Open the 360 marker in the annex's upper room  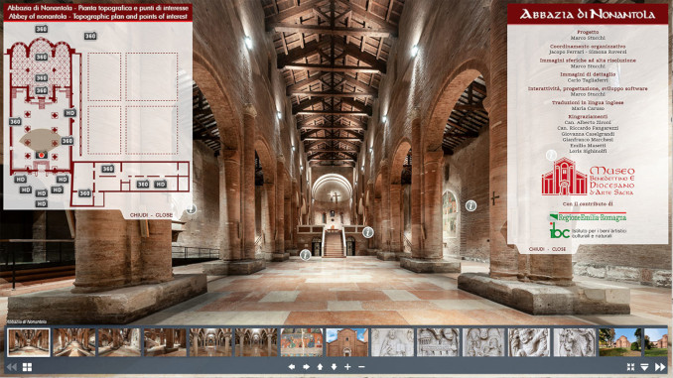click(108, 169)
